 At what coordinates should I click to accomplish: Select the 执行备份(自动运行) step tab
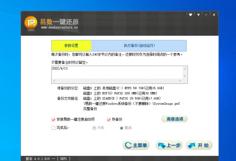[x=139, y=46]
